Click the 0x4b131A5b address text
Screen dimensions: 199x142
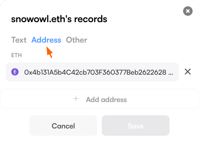coord(95,72)
